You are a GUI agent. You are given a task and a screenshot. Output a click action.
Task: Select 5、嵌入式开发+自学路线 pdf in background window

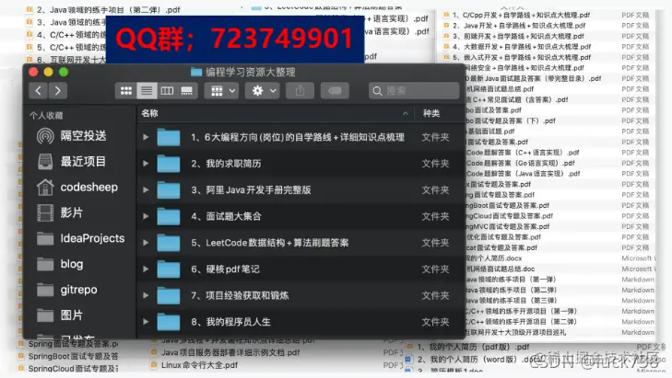pyautogui.click(x=522, y=57)
